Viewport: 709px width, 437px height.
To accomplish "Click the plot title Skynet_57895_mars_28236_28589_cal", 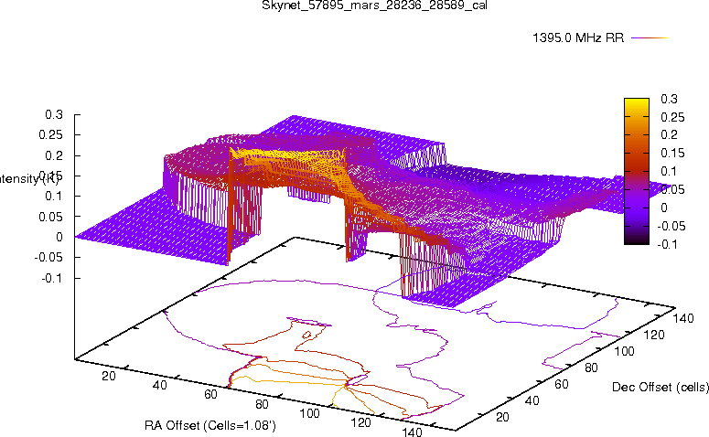I will [374, 5].
